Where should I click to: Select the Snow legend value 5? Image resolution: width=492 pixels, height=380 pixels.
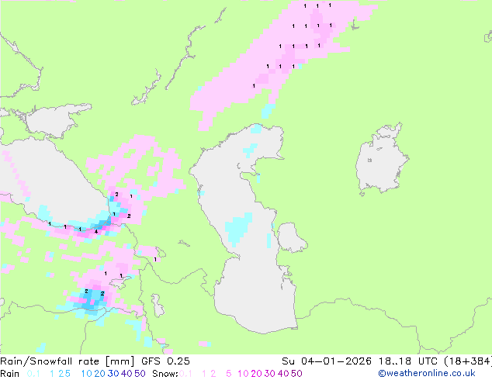pos(229,374)
